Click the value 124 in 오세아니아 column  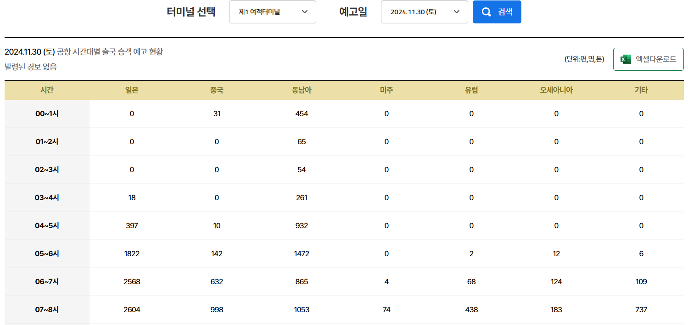pyautogui.click(x=556, y=282)
